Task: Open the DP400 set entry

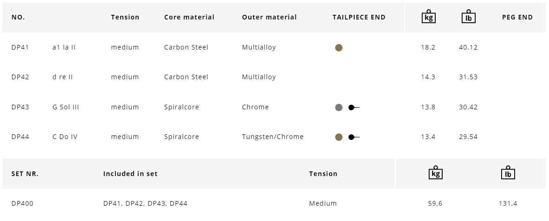Action: [x=22, y=203]
